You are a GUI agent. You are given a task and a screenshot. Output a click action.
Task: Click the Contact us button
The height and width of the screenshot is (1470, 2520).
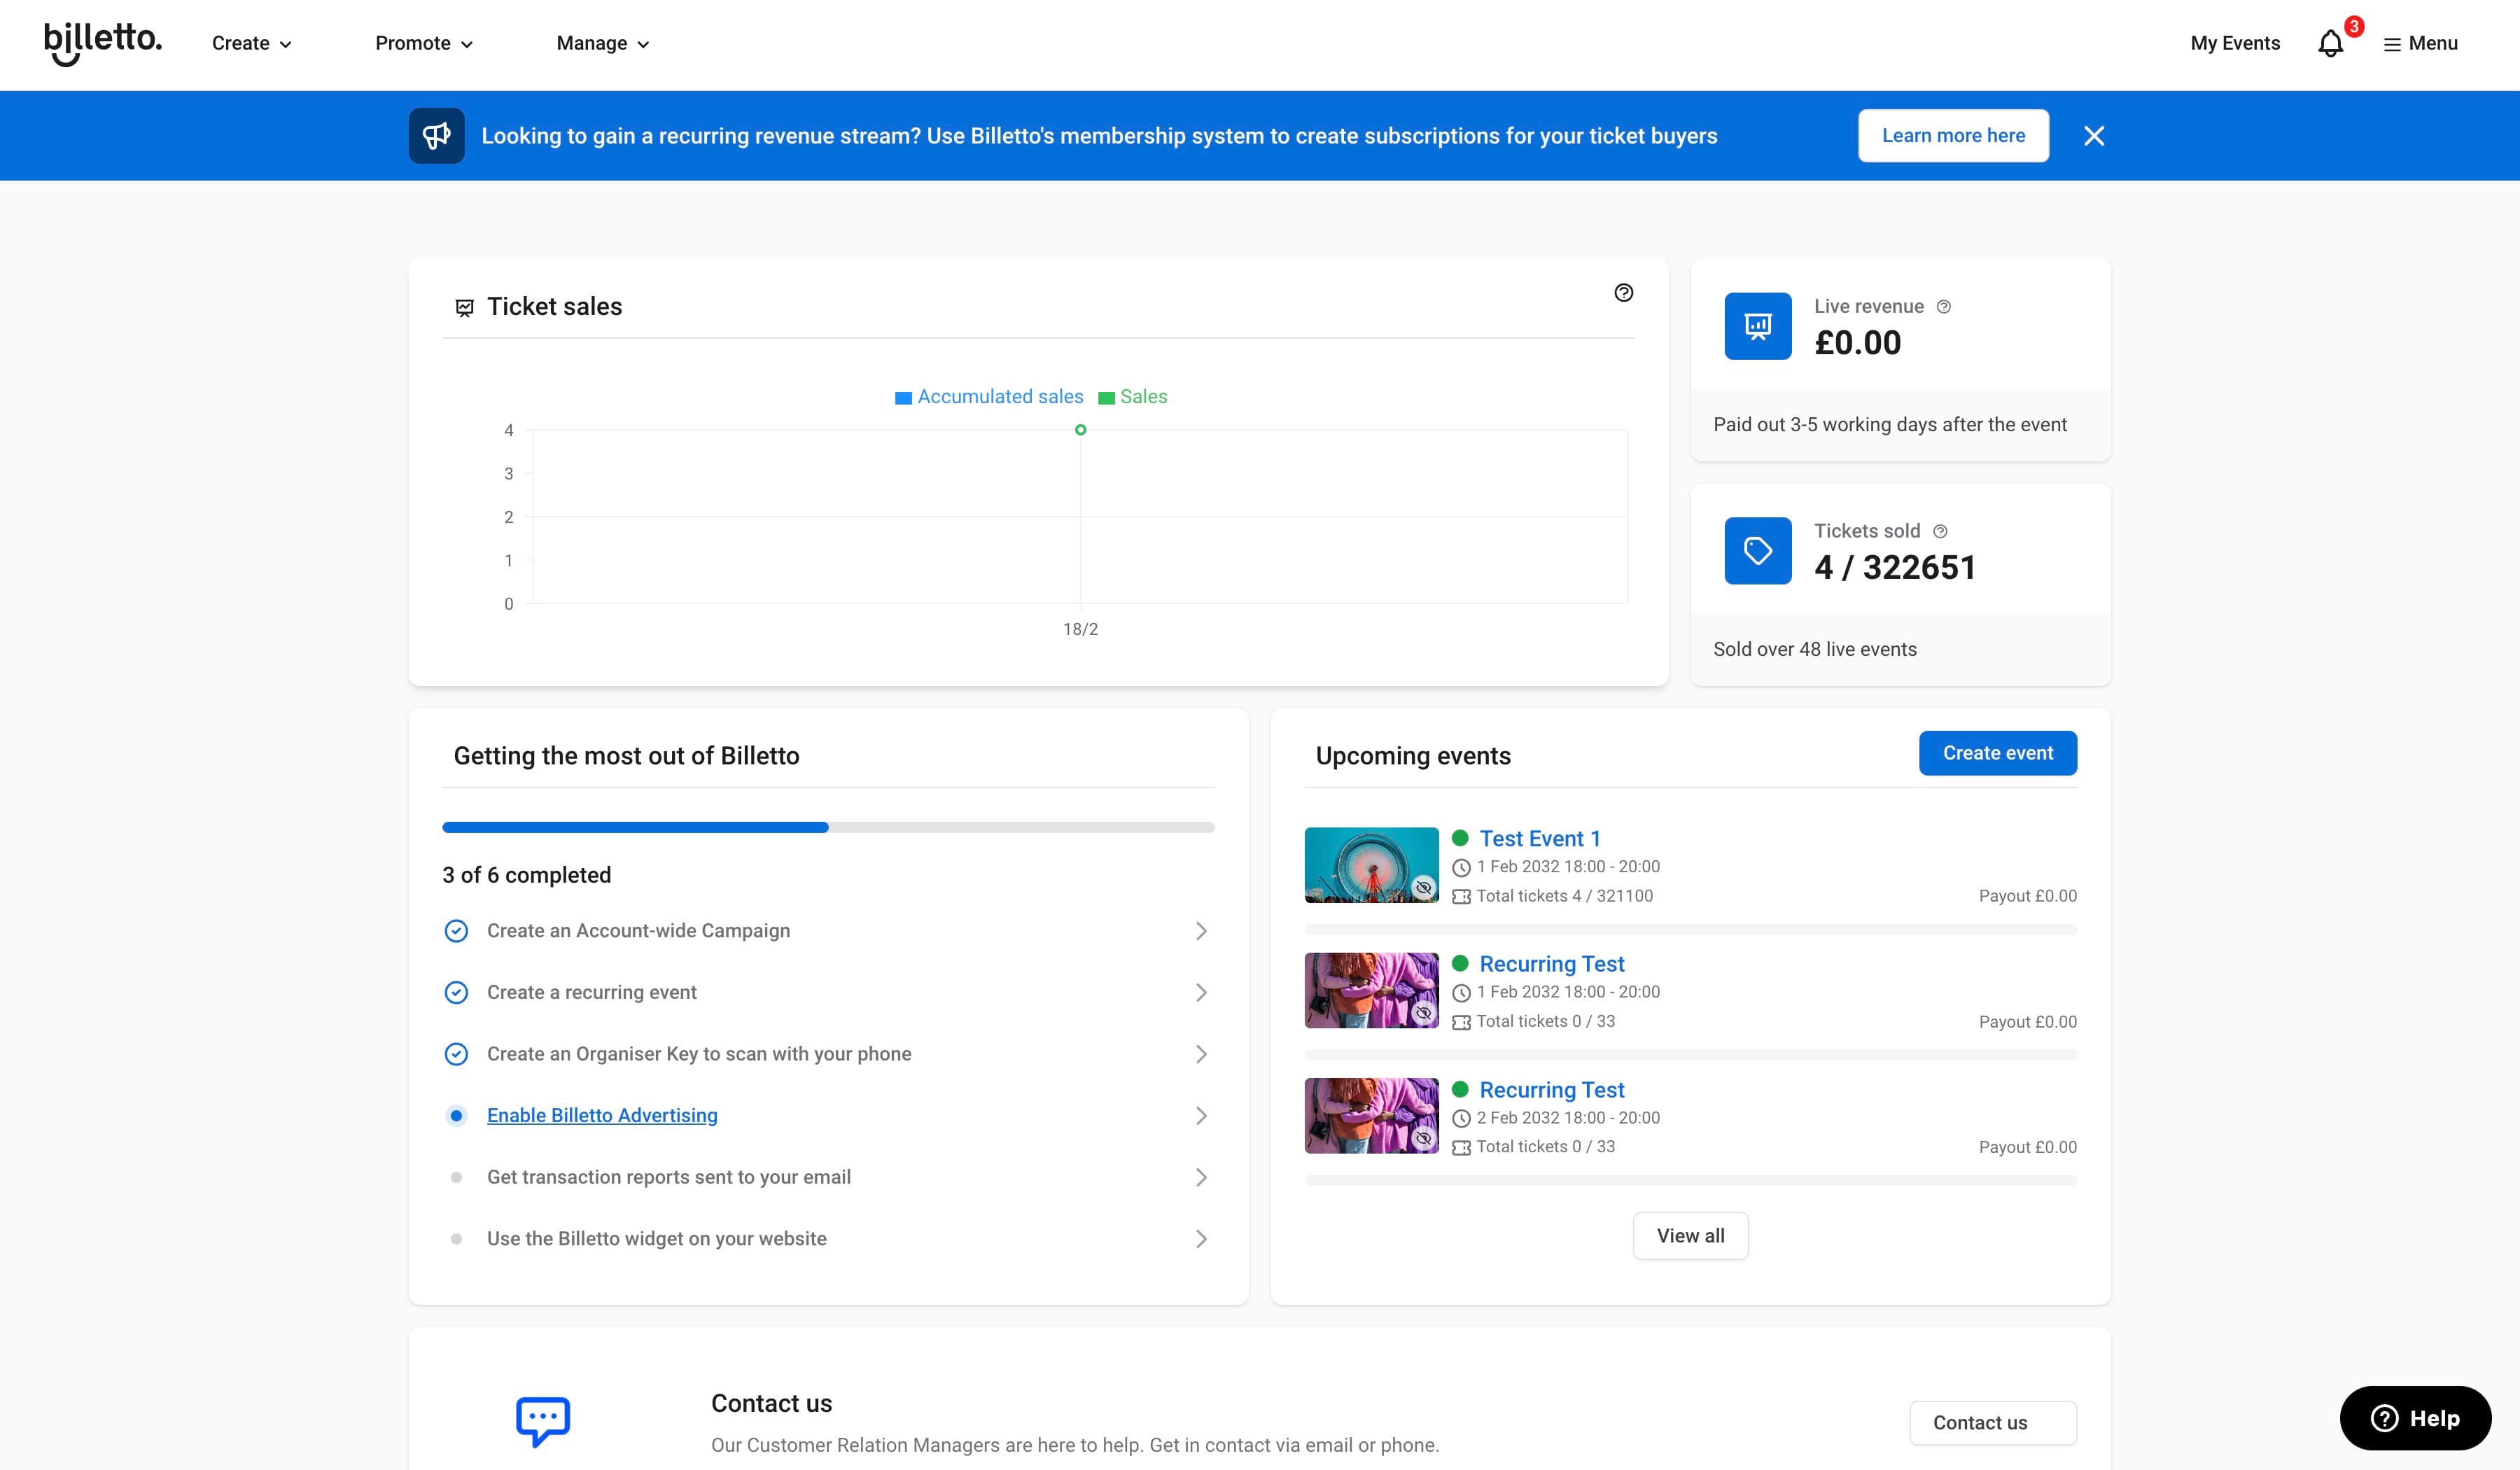tap(1992, 1423)
